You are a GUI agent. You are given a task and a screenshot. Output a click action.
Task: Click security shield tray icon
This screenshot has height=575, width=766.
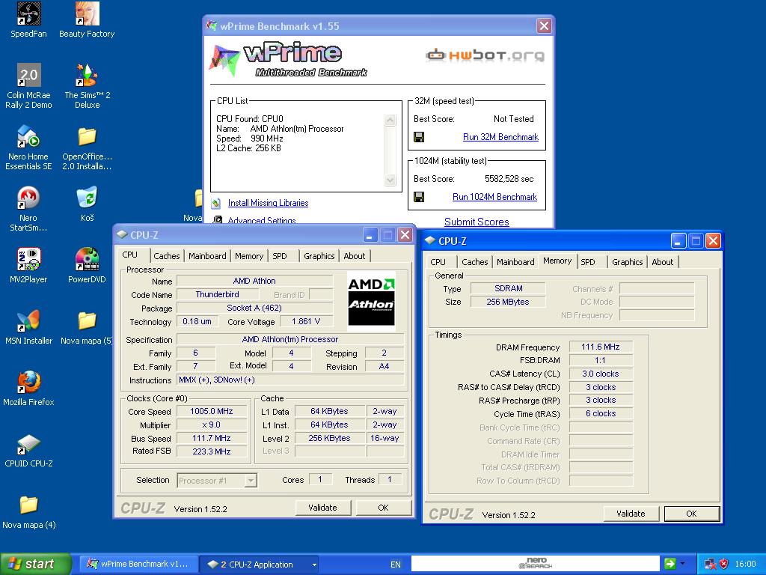point(723,565)
